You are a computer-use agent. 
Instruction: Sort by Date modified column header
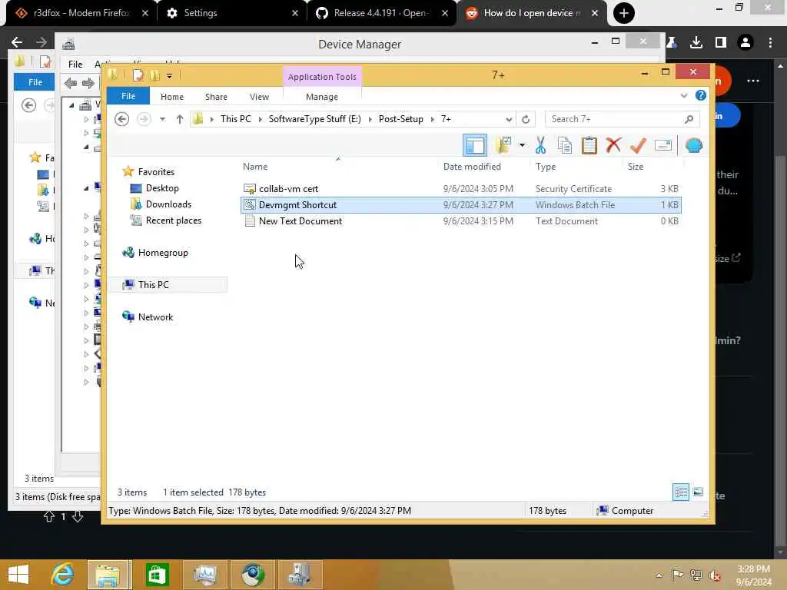coord(483,167)
